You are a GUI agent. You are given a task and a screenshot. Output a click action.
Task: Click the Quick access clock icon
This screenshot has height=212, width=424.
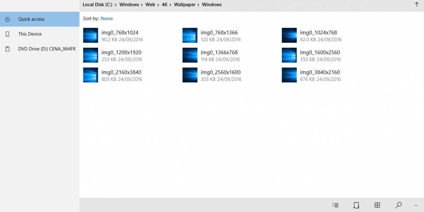point(7,19)
